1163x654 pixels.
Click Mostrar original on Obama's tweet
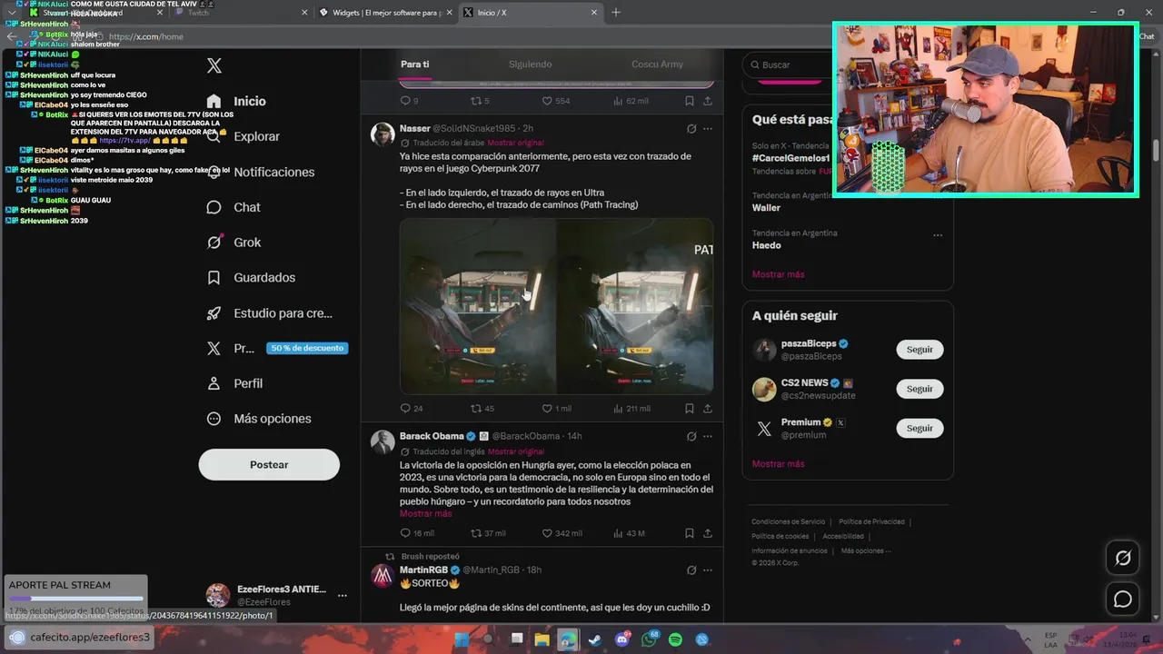tap(515, 451)
